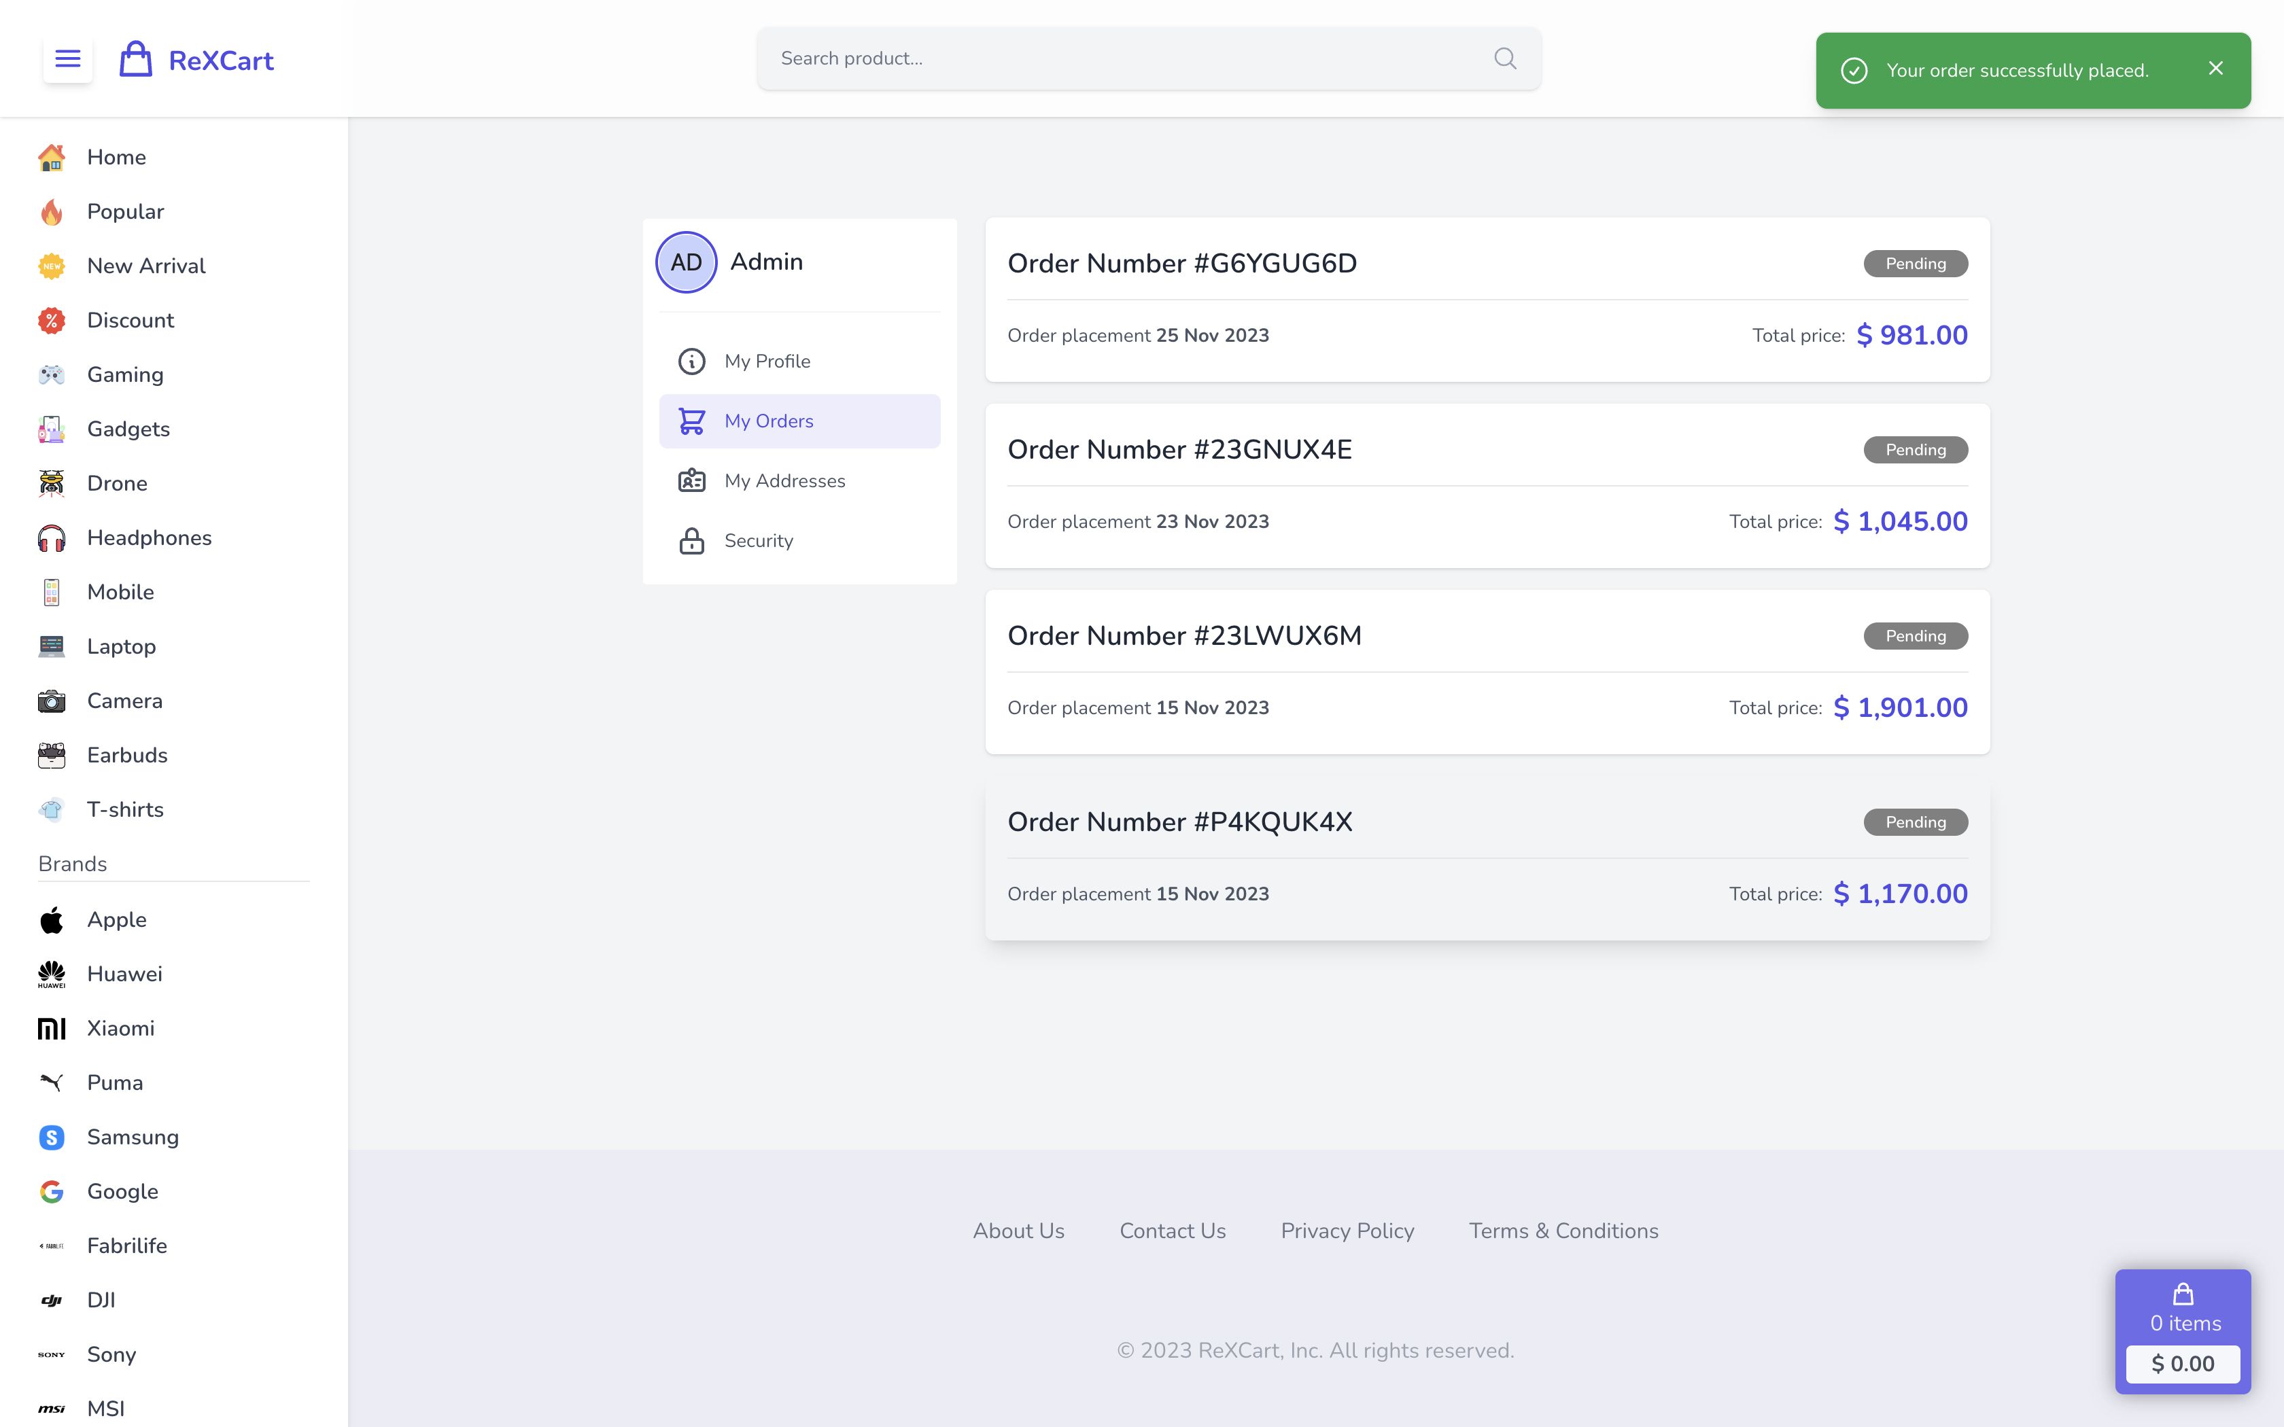Select the Headphones icon in sidebar
This screenshot has width=2284, height=1427.
click(x=51, y=538)
